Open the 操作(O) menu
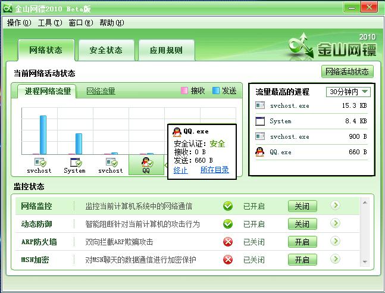Screen dimensions: 385x293 19,23
